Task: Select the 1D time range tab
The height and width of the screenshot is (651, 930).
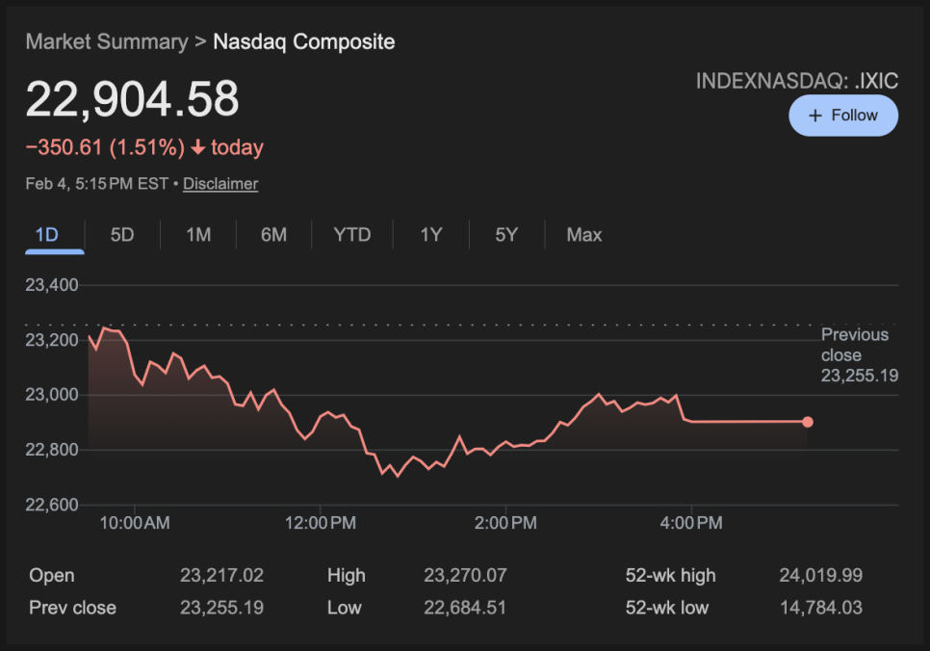Action: click(x=46, y=235)
